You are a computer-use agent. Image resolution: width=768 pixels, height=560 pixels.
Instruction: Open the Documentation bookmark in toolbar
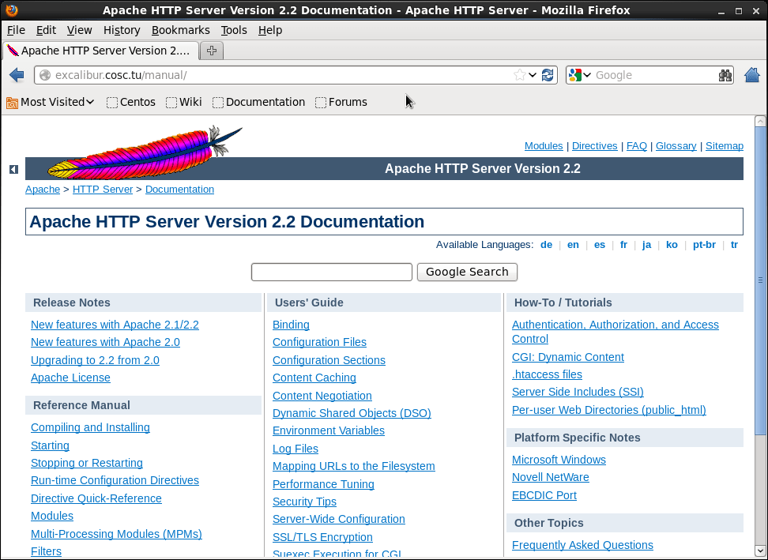(x=258, y=102)
